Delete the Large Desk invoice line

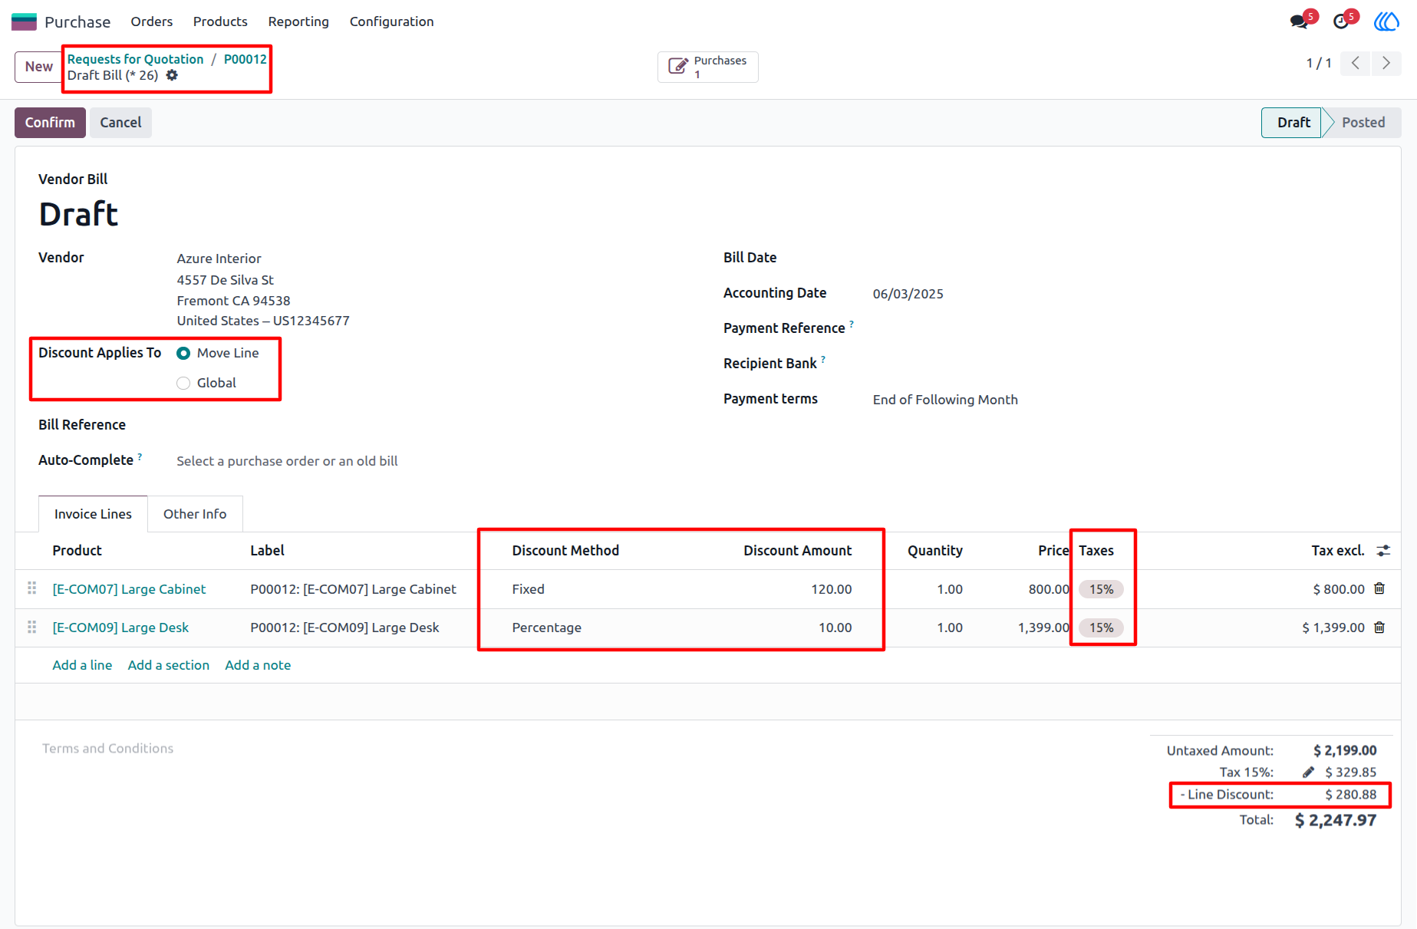pos(1379,627)
